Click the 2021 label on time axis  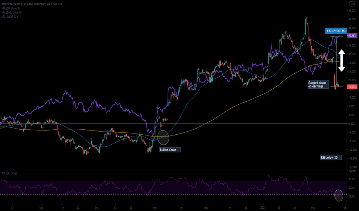tap(263, 208)
